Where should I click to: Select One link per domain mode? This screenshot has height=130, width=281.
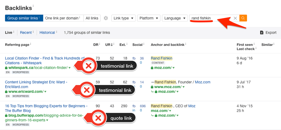click(x=63, y=18)
